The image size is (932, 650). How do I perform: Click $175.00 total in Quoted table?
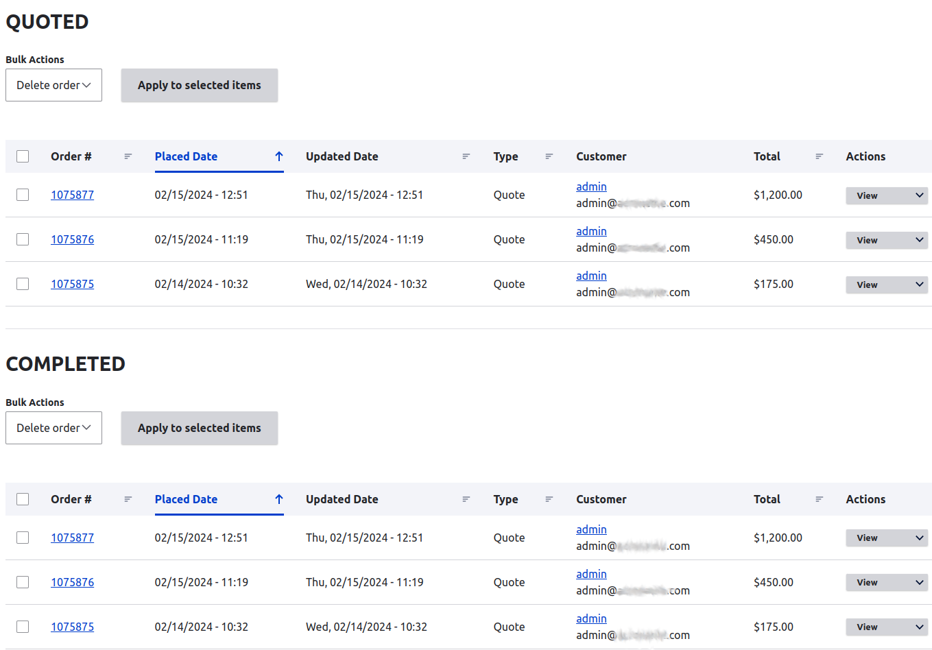tap(774, 284)
